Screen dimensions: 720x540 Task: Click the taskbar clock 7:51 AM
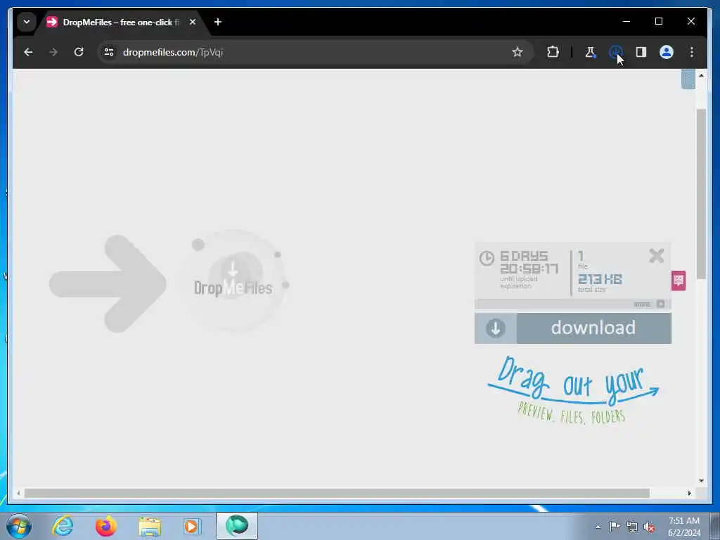click(683, 521)
